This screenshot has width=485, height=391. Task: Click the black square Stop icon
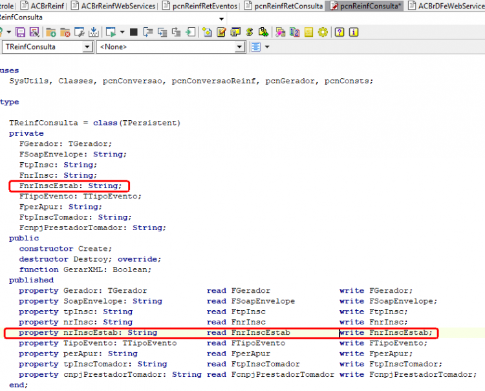[x=134, y=32]
